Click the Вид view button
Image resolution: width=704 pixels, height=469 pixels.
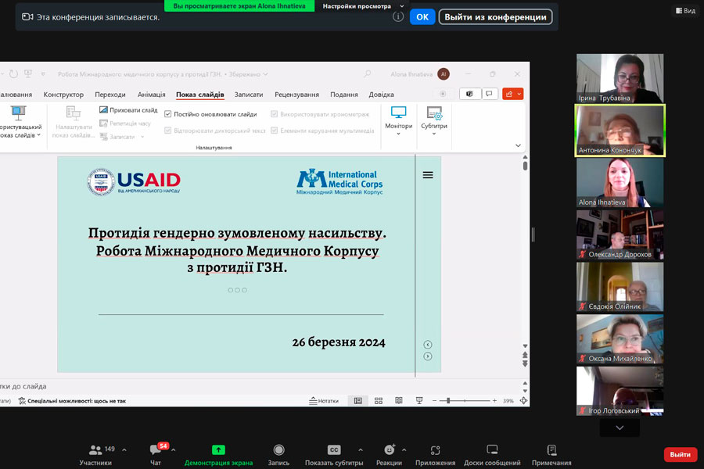[685, 11]
